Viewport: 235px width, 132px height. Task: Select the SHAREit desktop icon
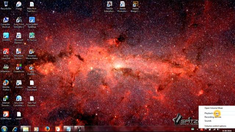click(x=6, y=37)
